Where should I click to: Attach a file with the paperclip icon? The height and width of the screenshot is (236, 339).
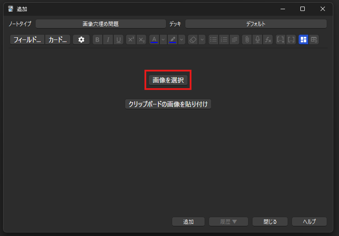[x=247, y=40]
